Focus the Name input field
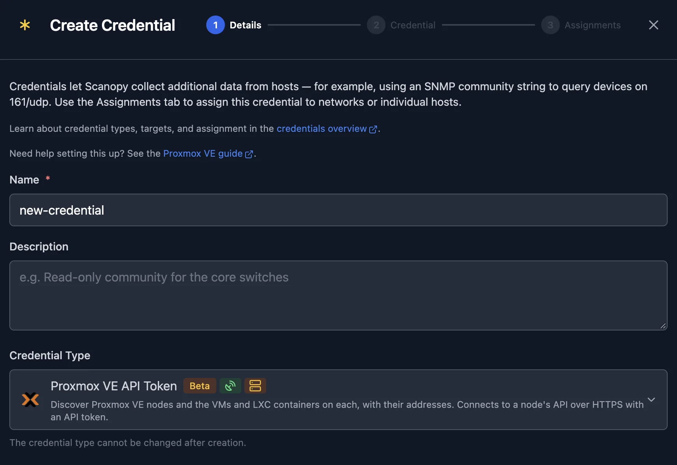The width and height of the screenshot is (677, 465). 338,210
